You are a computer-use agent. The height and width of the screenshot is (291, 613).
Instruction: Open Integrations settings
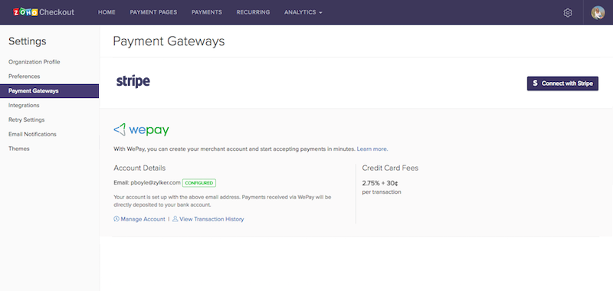click(x=24, y=105)
